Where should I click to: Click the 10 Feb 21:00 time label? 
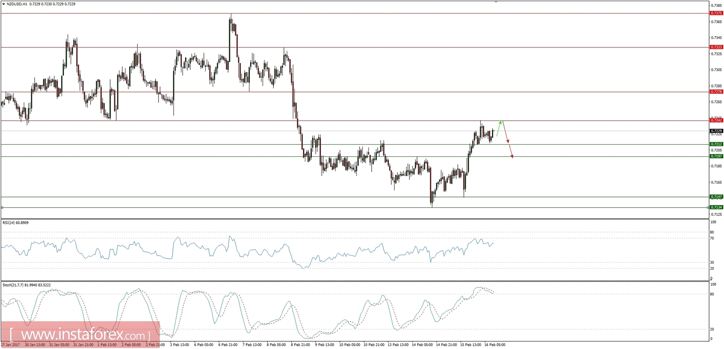[374, 345]
